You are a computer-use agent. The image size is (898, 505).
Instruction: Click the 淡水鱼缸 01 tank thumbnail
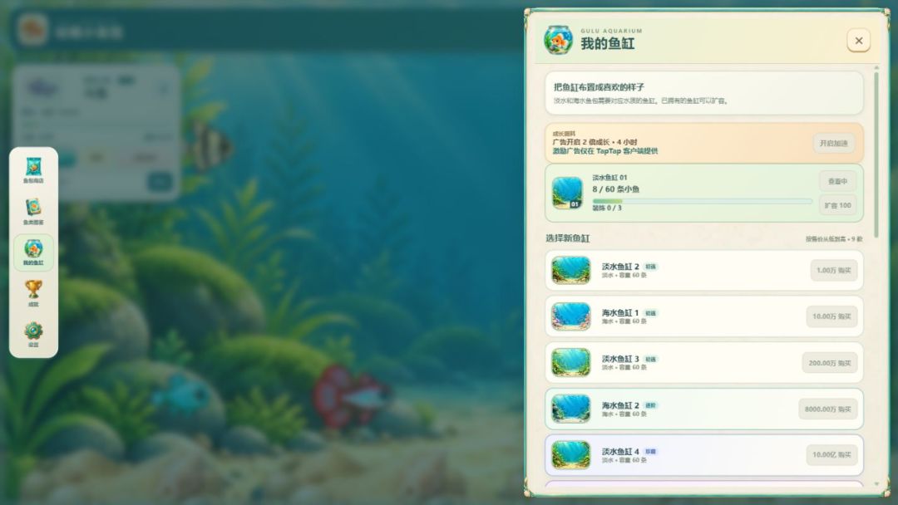(567, 193)
